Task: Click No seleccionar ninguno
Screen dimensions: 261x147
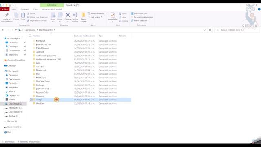Action: [x=142, y=17]
